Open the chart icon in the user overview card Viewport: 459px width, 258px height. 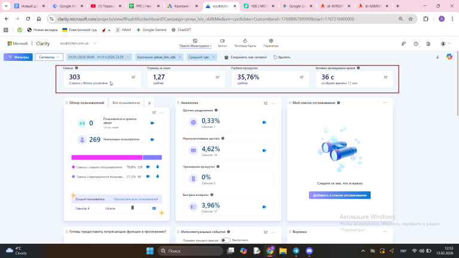pos(154,113)
